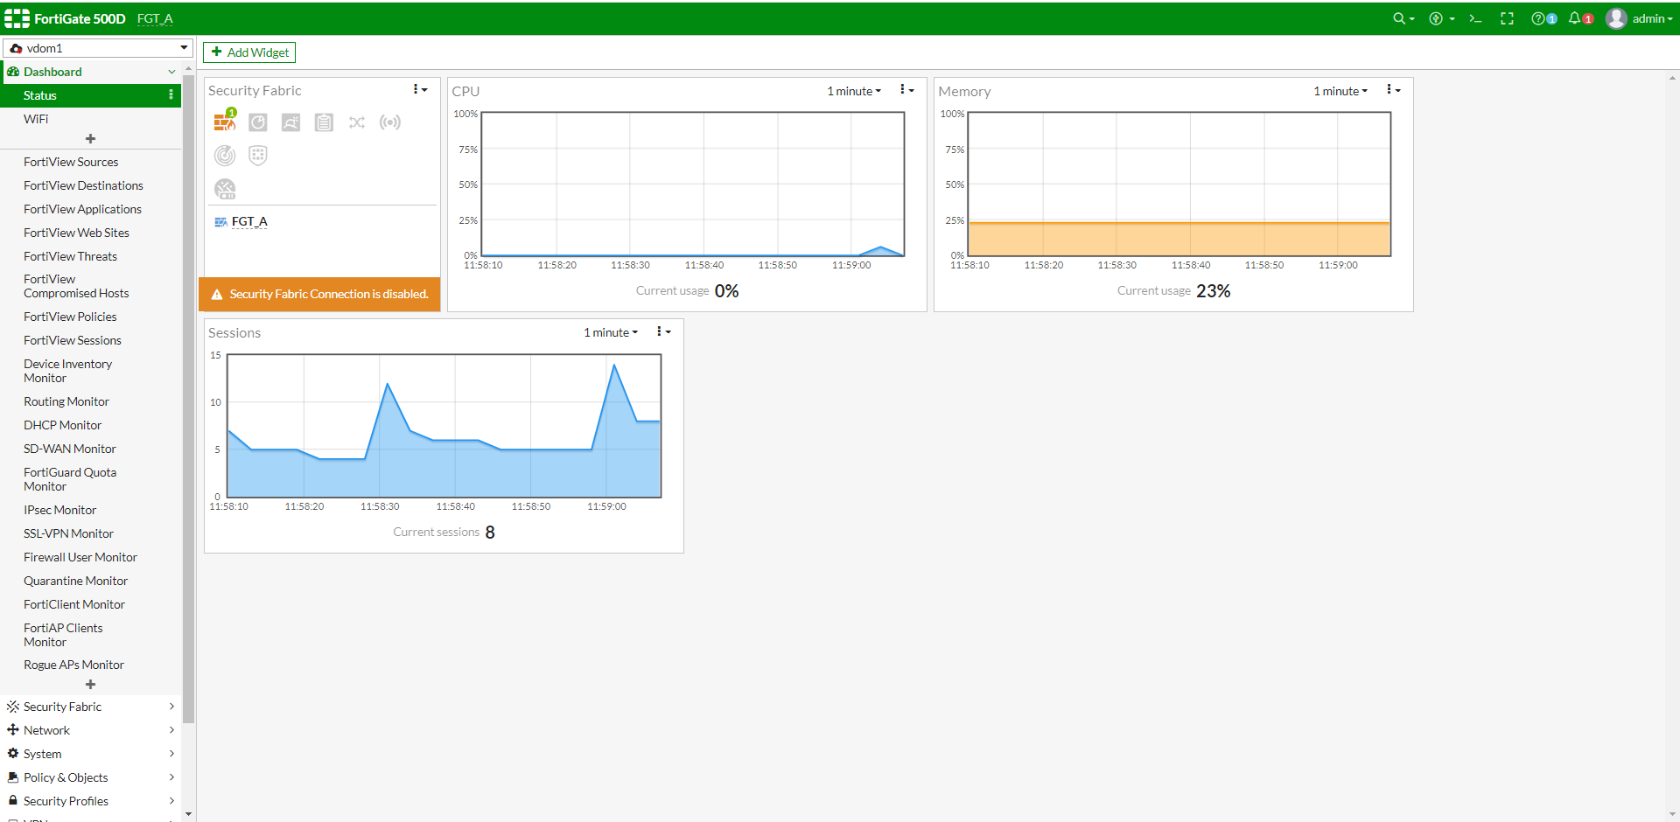This screenshot has height=822, width=1680.
Task: Open FortiView Sessions
Action: [91, 340]
